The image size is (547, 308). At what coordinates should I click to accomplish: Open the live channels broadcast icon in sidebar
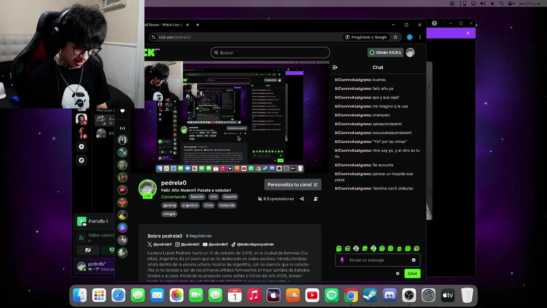(122, 128)
